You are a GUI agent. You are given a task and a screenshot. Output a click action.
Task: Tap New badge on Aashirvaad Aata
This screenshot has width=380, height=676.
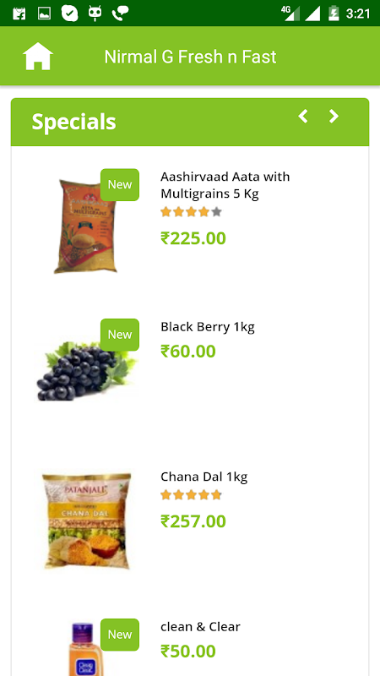point(120,184)
